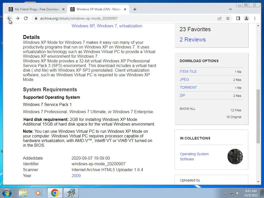Open the 2009 year link
This screenshot has height=198, width=264.
[x=76, y=176]
